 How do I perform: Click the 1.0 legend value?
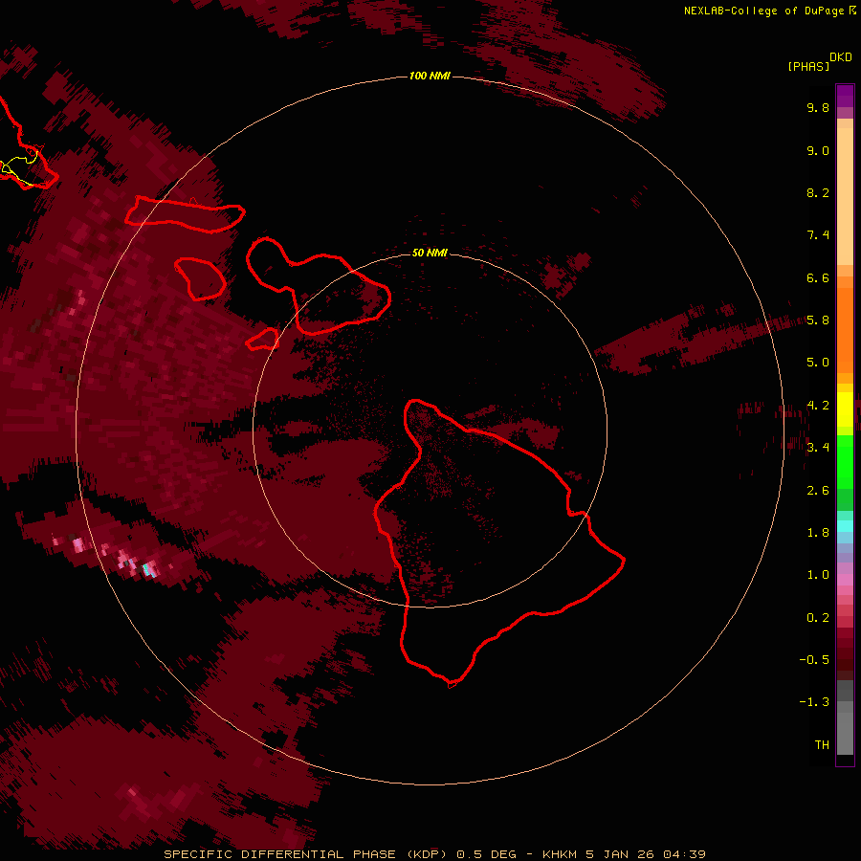tap(818, 575)
